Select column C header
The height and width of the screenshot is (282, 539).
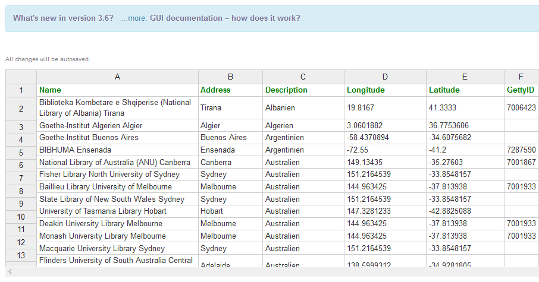pyautogui.click(x=303, y=77)
